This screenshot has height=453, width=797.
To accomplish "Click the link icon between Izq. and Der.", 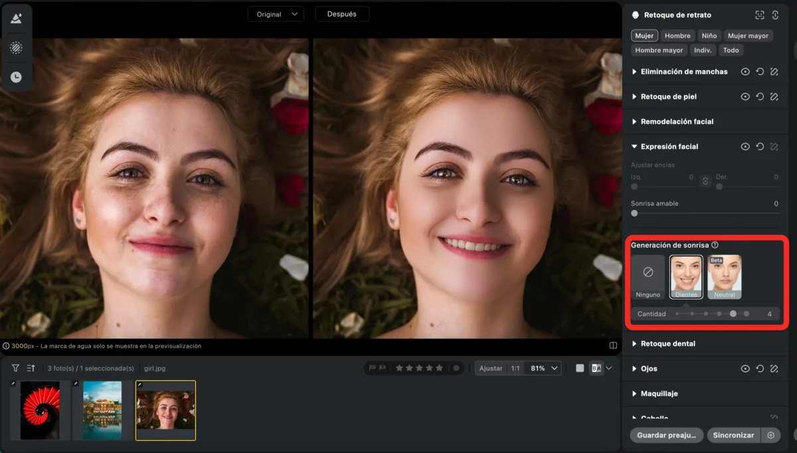I will (705, 180).
